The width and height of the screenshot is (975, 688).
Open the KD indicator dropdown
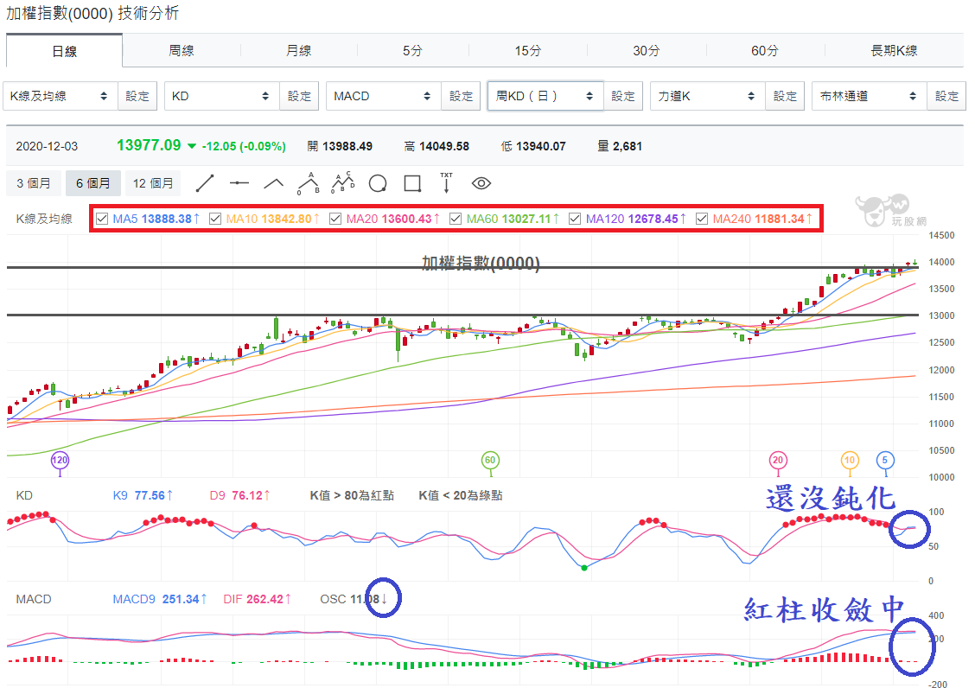(222, 97)
